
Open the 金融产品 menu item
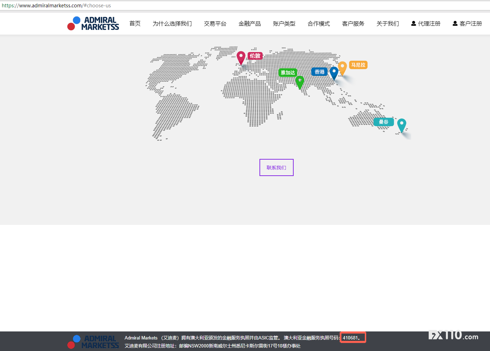point(250,23)
